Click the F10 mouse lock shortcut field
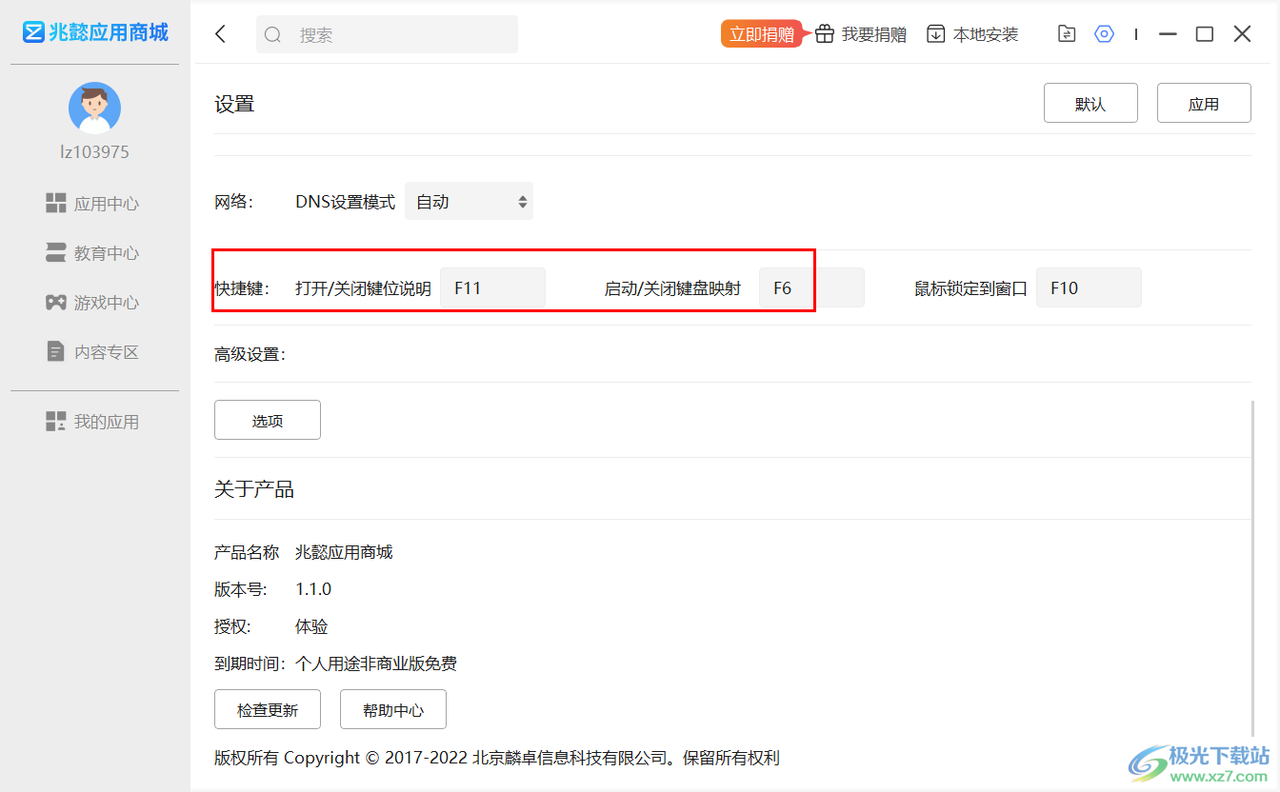This screenshot has width=1280, height=792. click(x=1089, y=287)
